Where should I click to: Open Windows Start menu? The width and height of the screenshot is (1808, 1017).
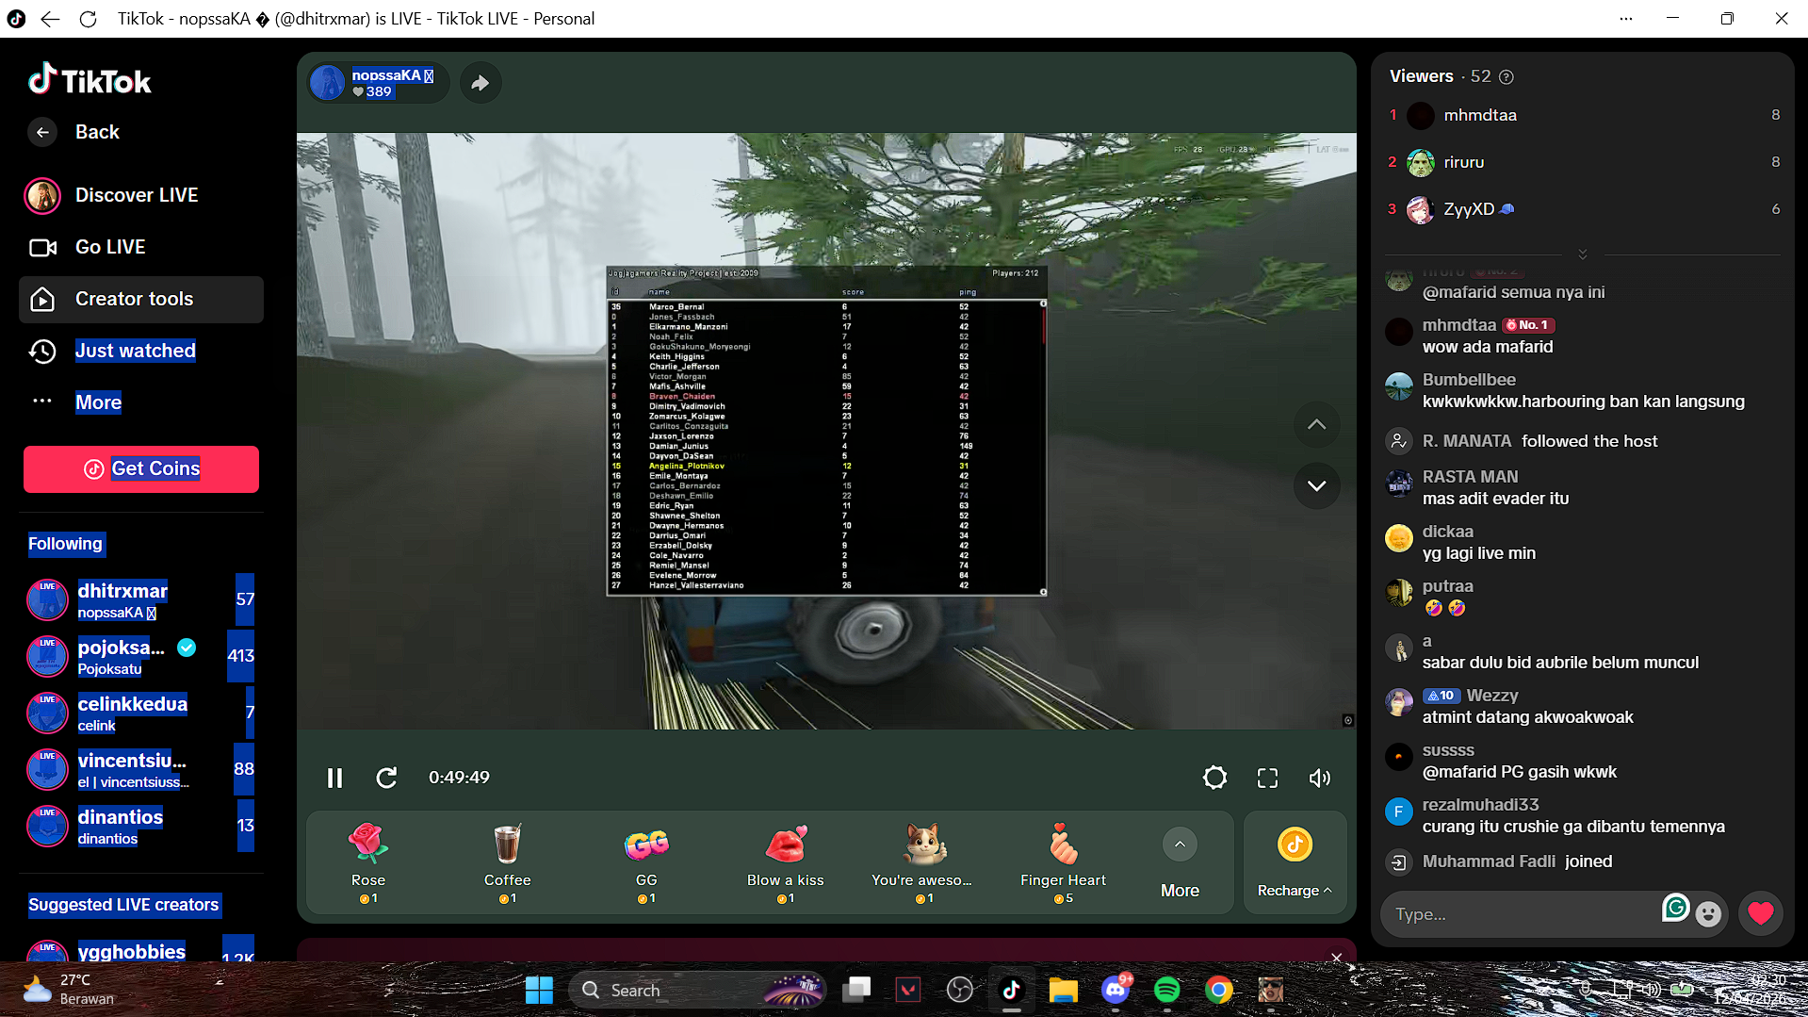[x=539, y=991]
